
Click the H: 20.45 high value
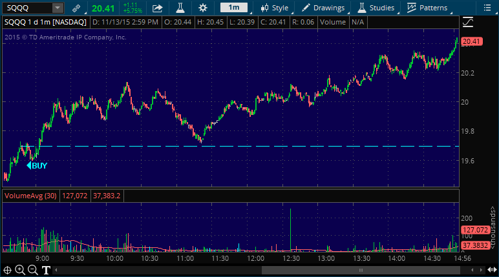point(210,22)
